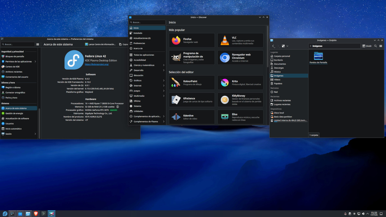Viewport: 386px width, 217px height.
Task: Click Dolphin search magnifier icon
Action: pos(375,46)
